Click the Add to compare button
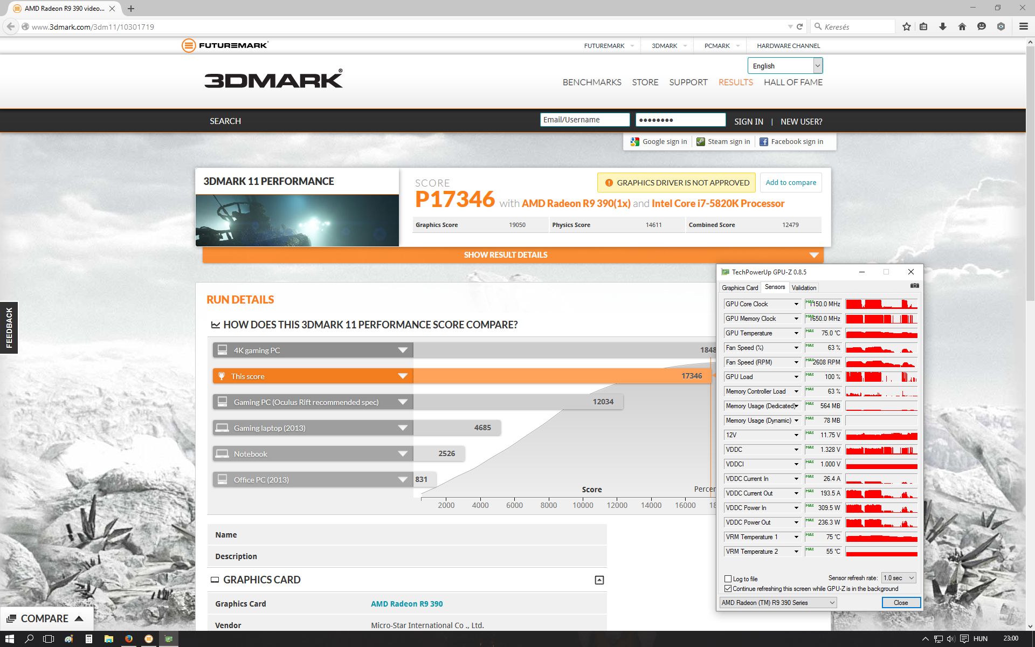1035x647 pixels. click(791, 182)
